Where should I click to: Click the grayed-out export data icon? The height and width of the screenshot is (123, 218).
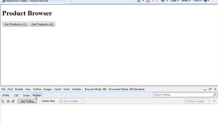click(x=13, y=101)
